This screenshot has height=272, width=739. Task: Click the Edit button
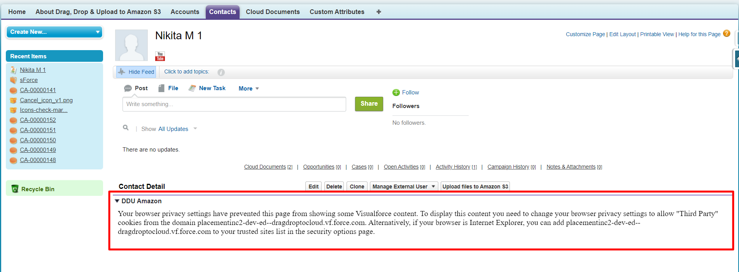[x=313, y=187]
